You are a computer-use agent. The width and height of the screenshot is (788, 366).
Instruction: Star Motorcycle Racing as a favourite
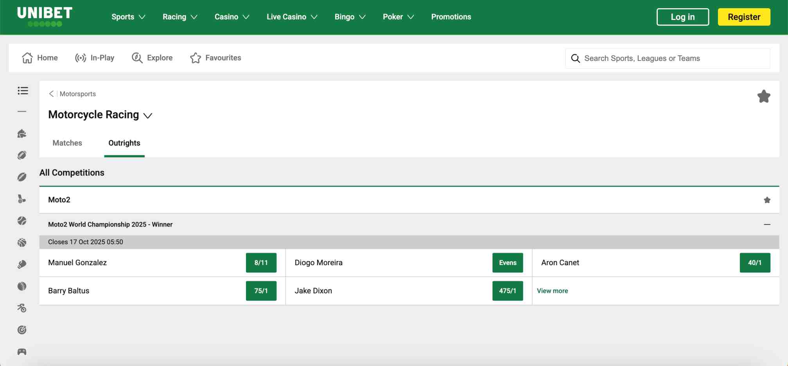point(764,96)
